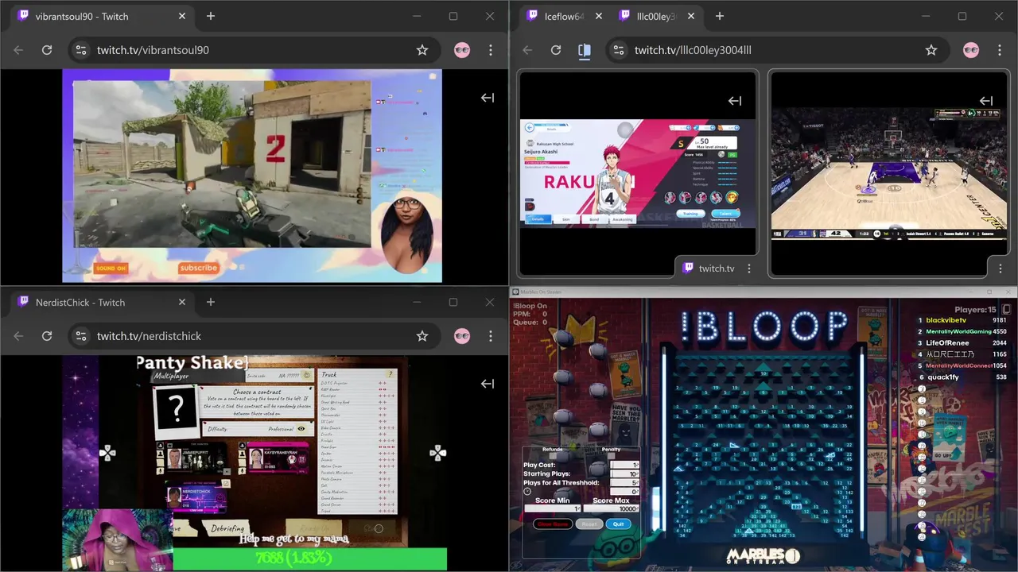Viewport: 1018px width, 572px height.
Task: Click KAYSYRAHSYRAH player card
Action: point(278,458)
